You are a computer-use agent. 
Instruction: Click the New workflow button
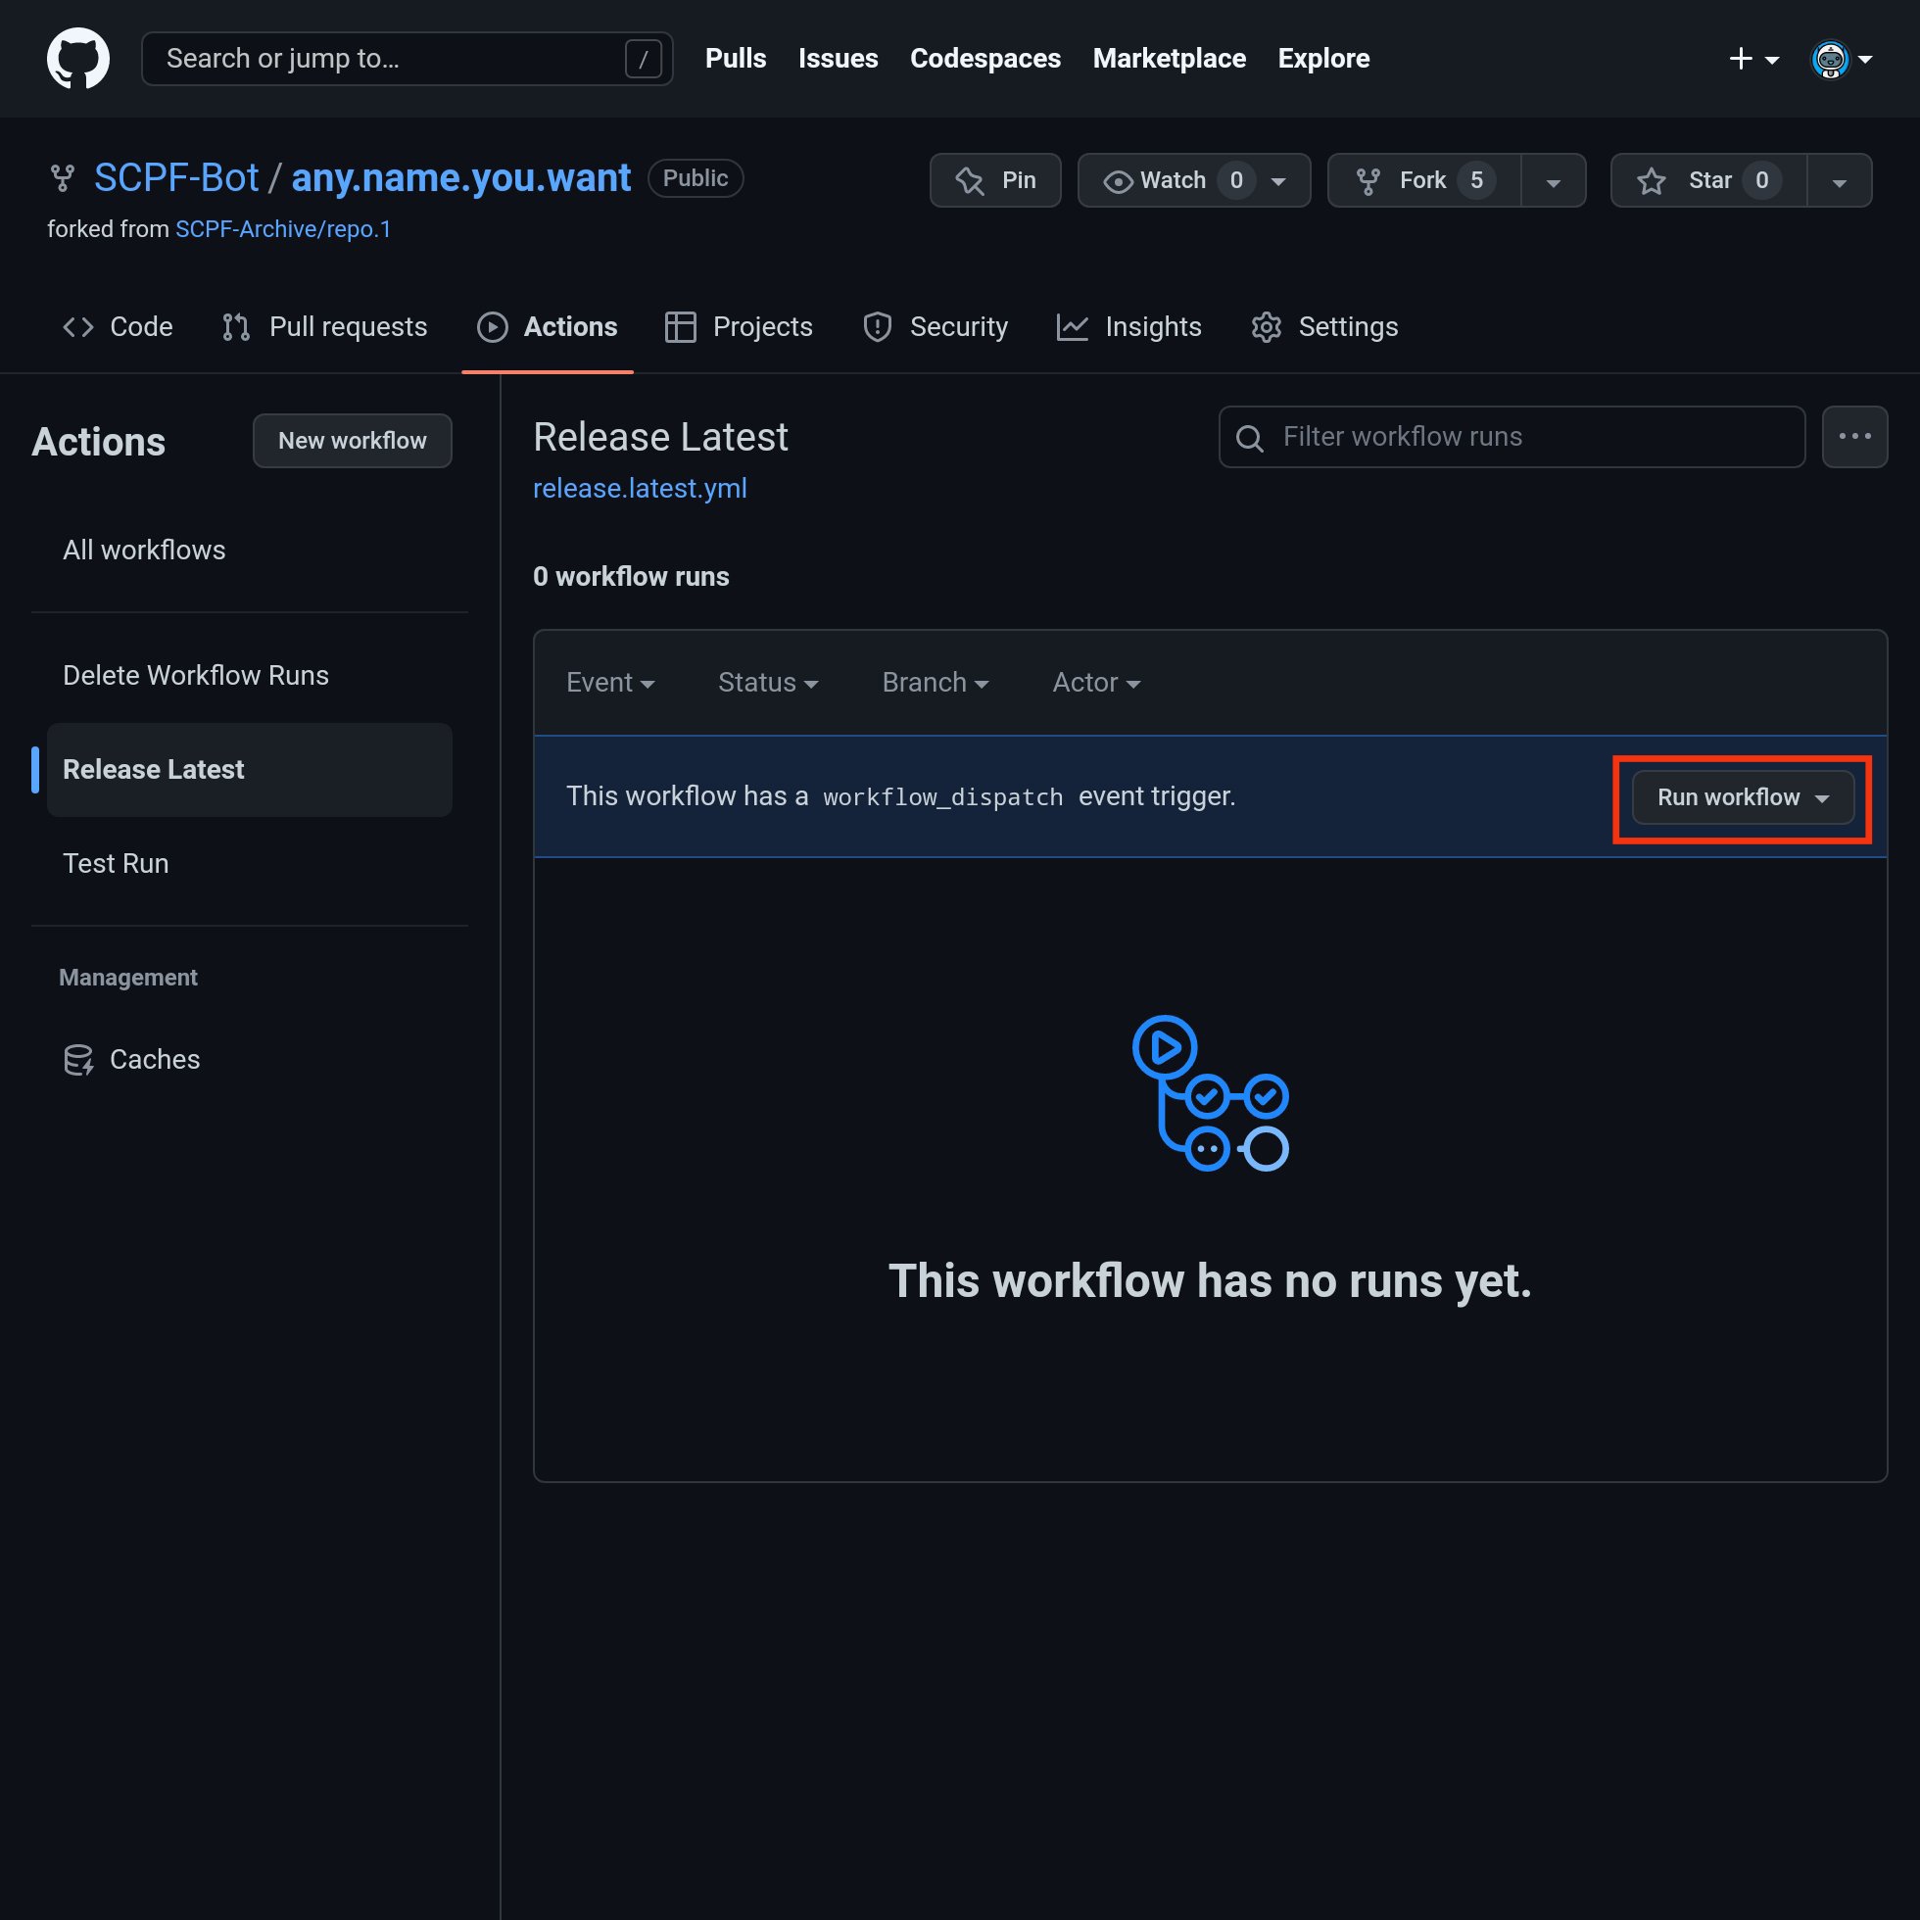[x=352, y=440]
